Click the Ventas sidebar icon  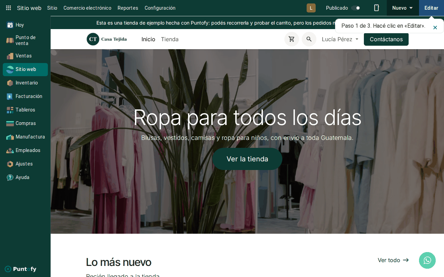click(10, 56)
